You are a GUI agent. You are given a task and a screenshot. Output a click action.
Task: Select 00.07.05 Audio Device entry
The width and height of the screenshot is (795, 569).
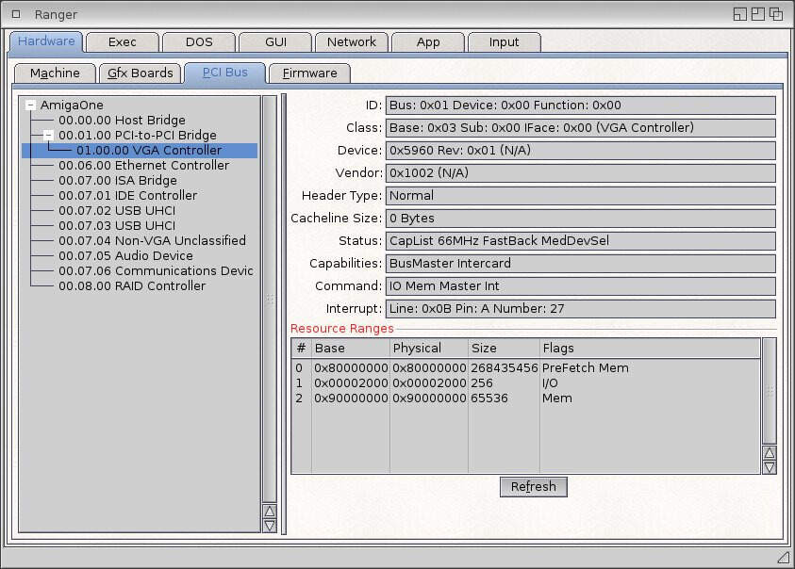[125, 256]
